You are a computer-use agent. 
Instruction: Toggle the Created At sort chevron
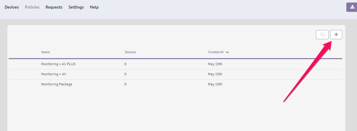(227, 52)
